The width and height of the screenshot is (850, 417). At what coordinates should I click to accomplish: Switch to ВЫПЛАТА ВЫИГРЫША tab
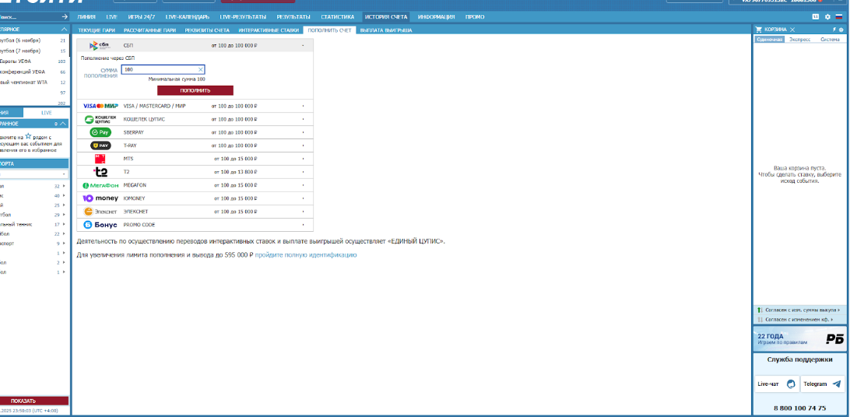(x=385, y=30)
